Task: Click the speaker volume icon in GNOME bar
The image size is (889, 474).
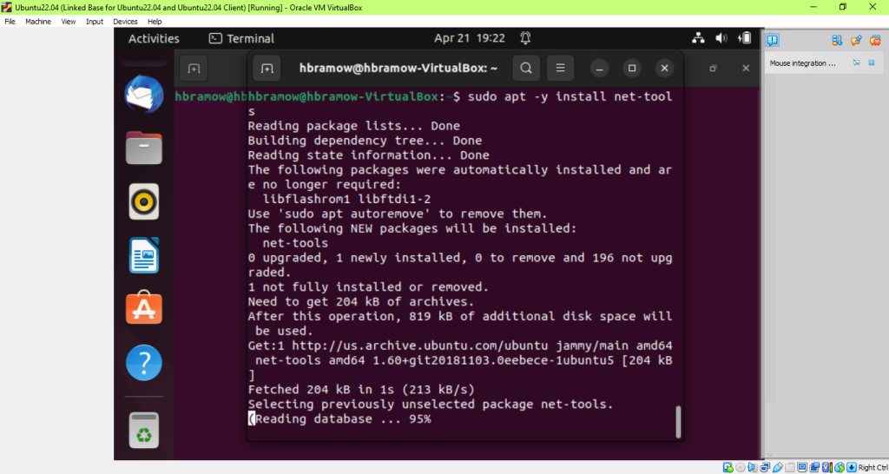Action: (721, 38)
